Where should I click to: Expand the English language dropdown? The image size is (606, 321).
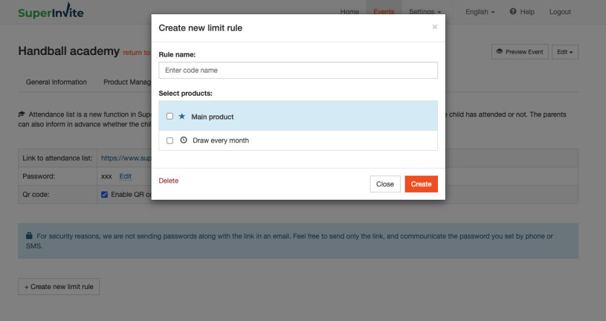(x=480, y=12)
